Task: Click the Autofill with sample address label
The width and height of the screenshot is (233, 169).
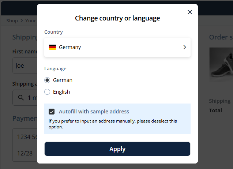Action: 94,112
